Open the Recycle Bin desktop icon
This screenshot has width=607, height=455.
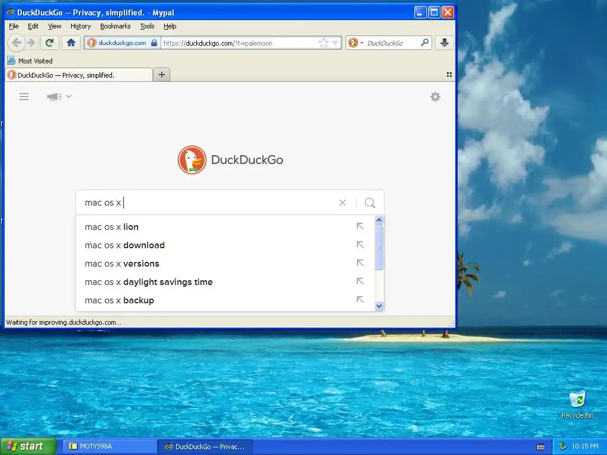[577, 405]
